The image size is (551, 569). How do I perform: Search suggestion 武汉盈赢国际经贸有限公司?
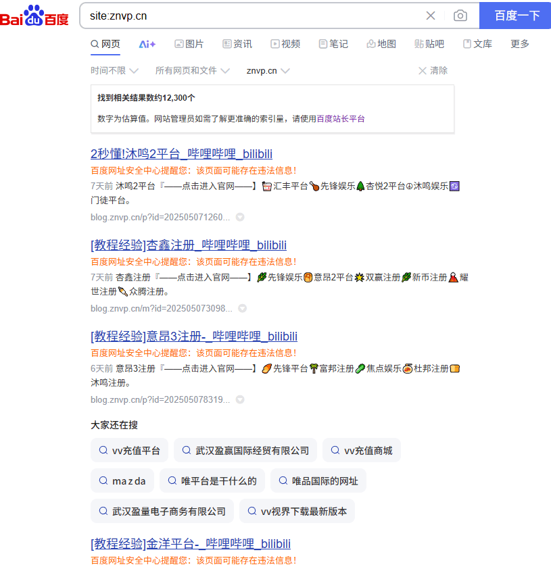point(245,450)
